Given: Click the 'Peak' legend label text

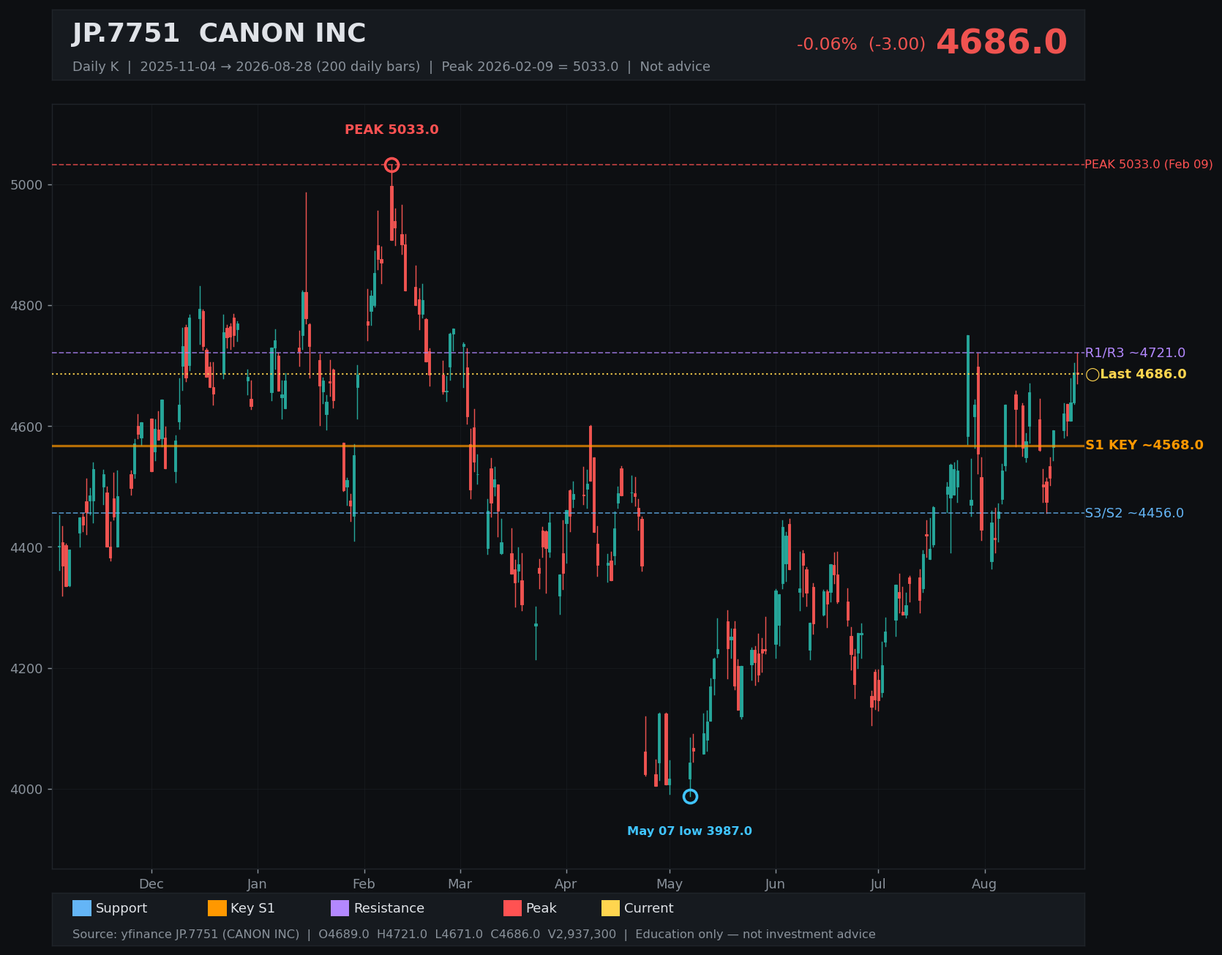Looking at the screenshot, I should (x=541, y=908).
